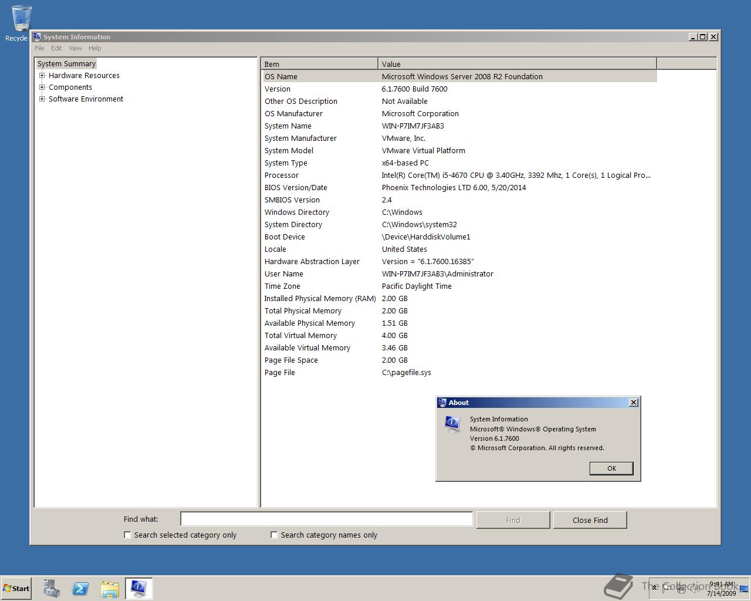Click the Find button
751x601 pixels.
pyautogui.click(x=513, y=520)
